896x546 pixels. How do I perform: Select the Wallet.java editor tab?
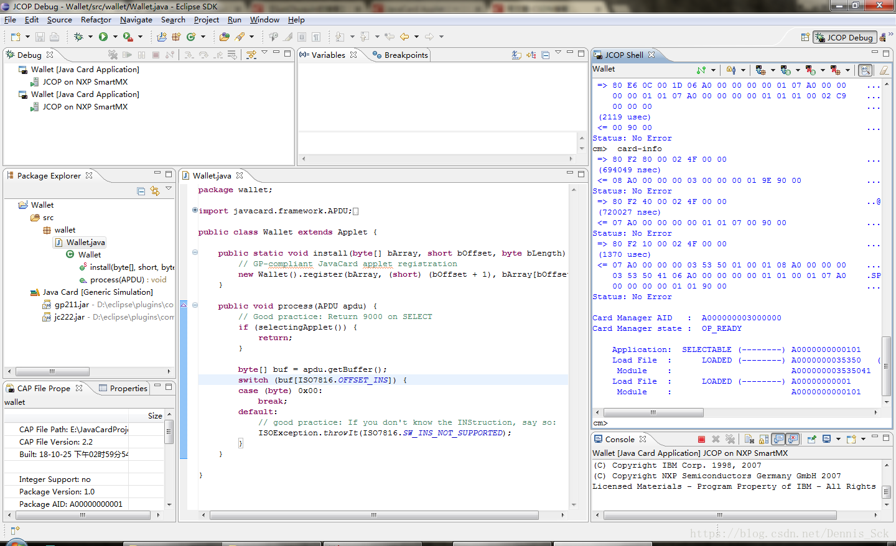coord(212,176)
